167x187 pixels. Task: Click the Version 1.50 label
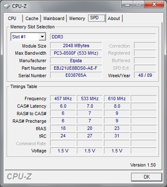tap(143, 165)
